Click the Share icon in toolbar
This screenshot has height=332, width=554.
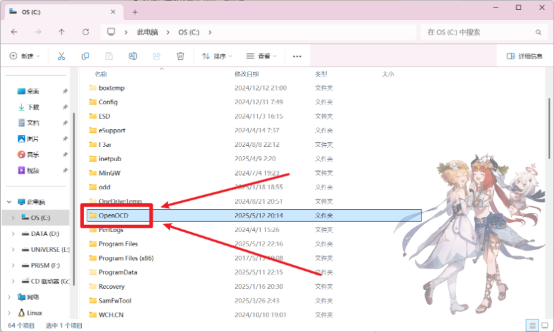point(157,56)
